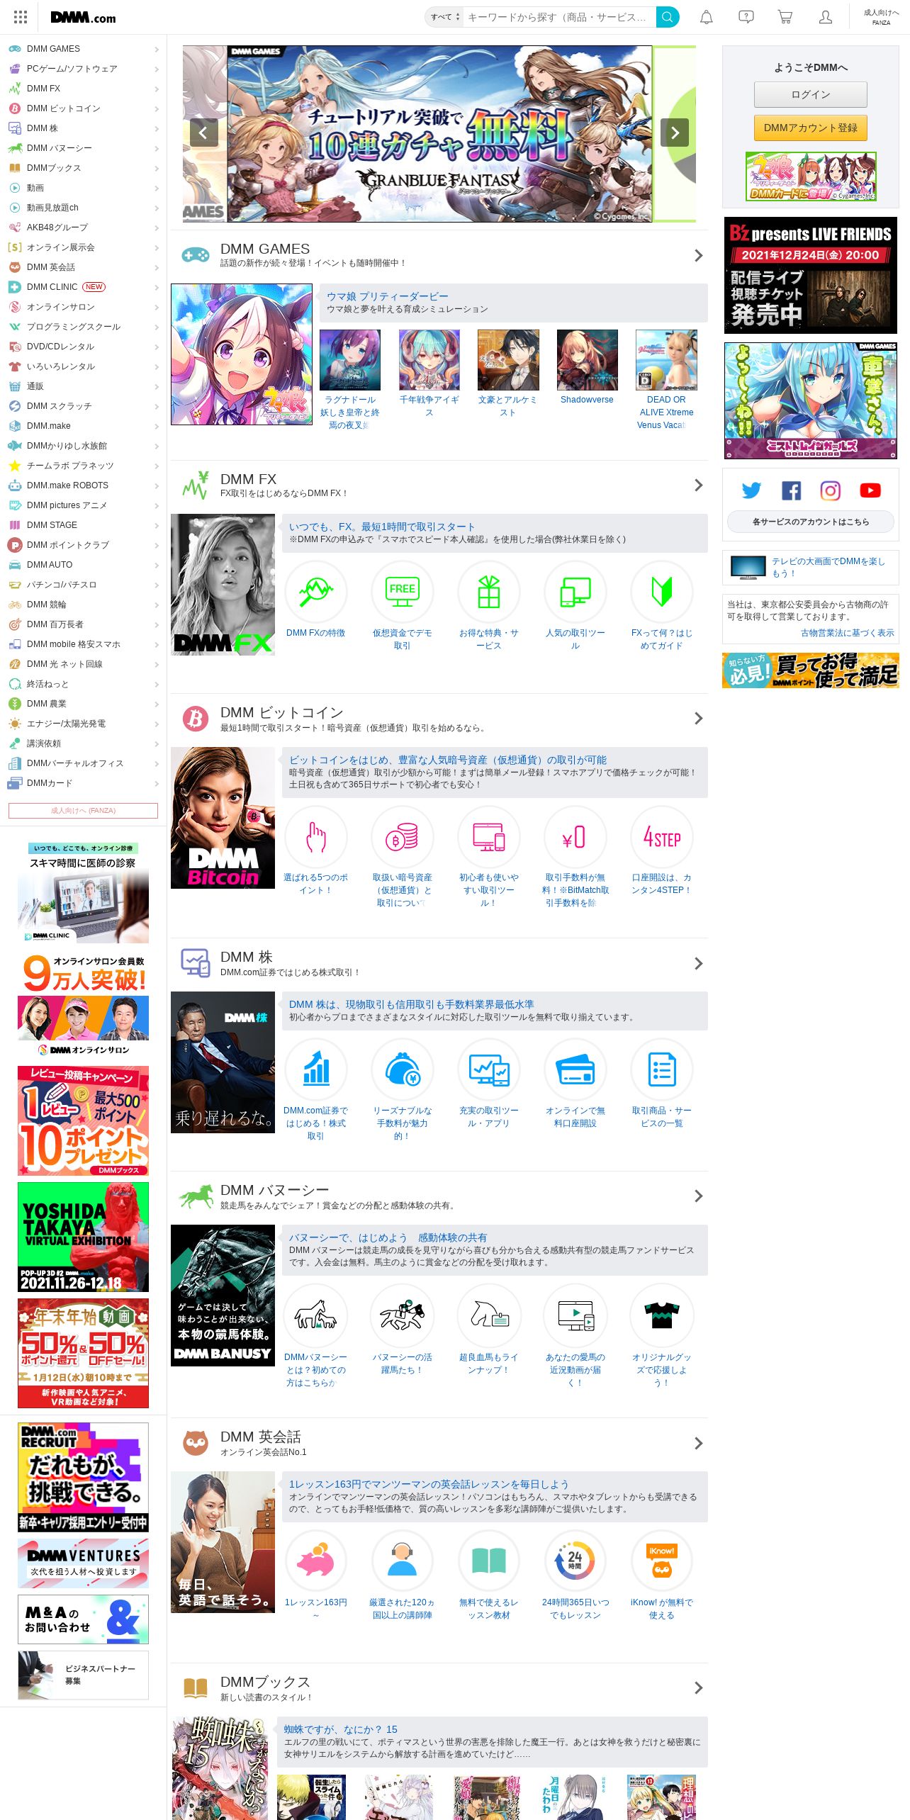Image resolution: width=910 pixels, height=1820 pixels.
Task: Click the DMMアカウント登録 button
Action: click(x=811, y=128)
